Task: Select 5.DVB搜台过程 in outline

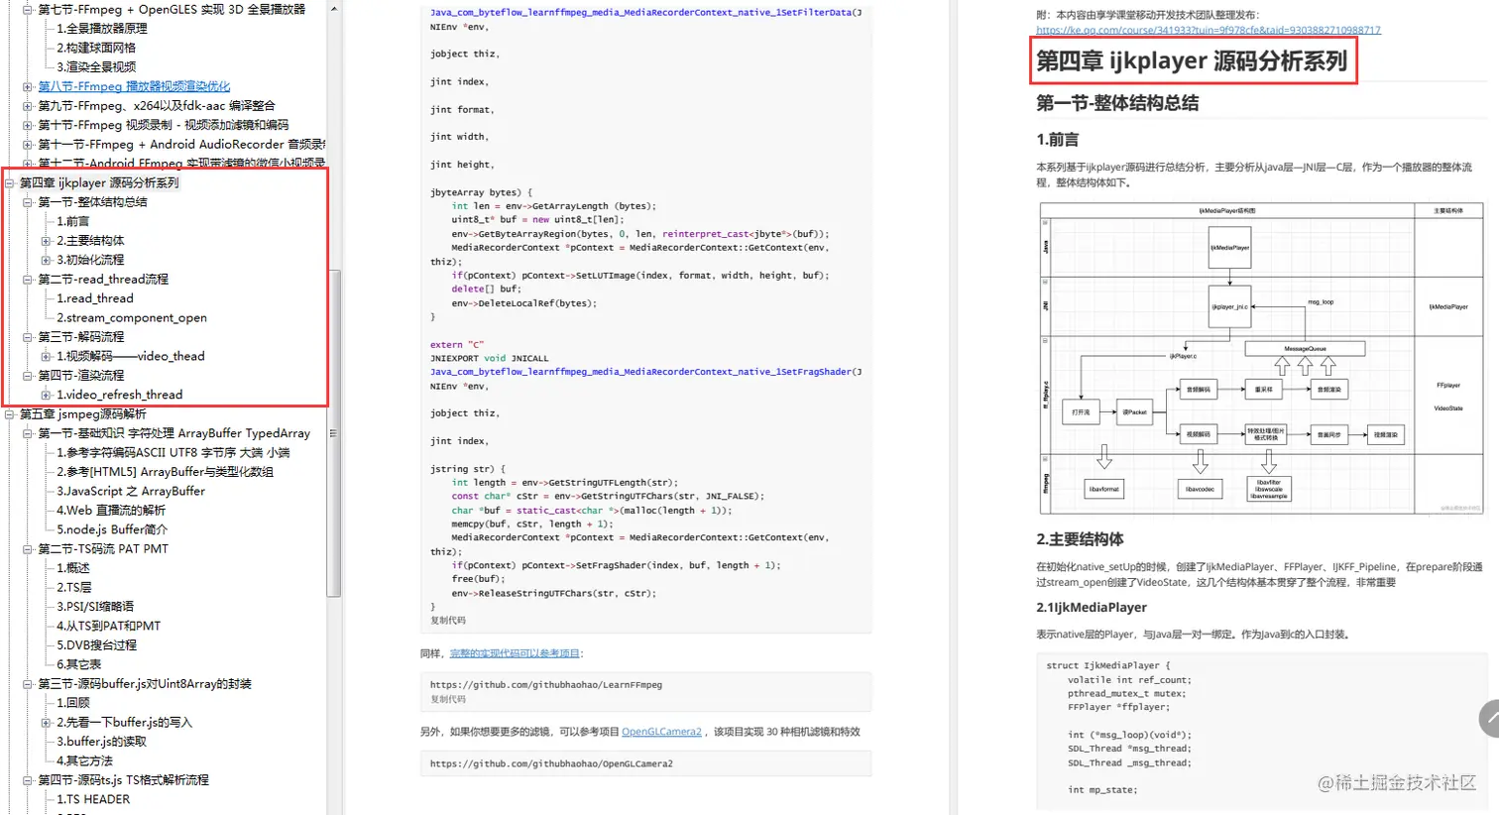Action: point(96,645)
